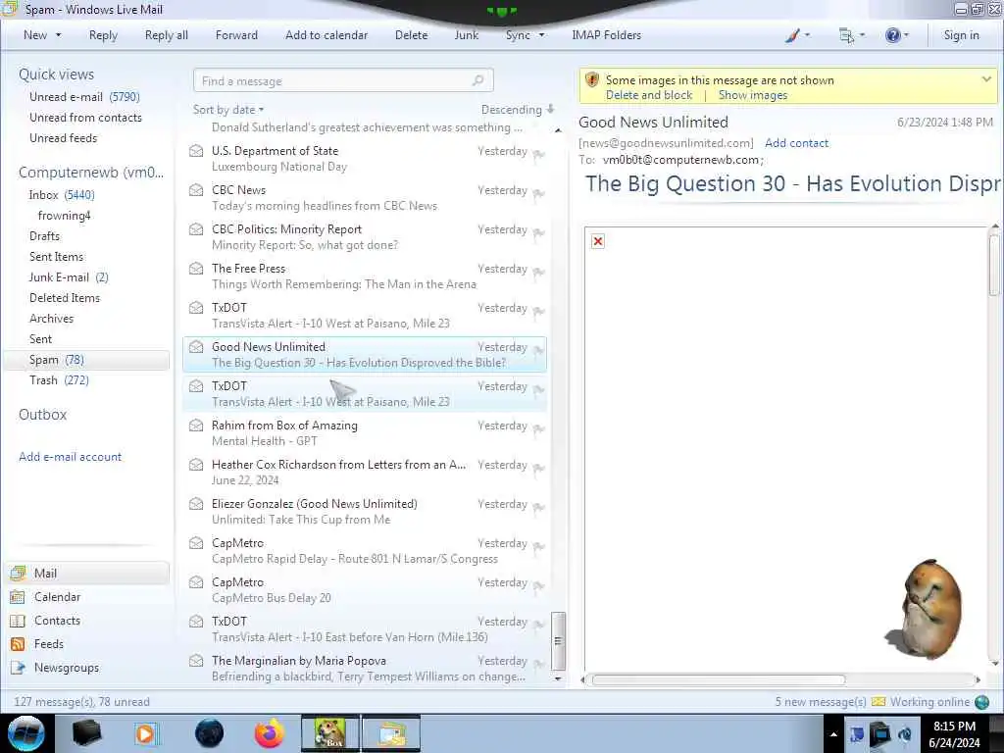
Task: Toggle flag on The Marginalian by Maria Popova message
Action: pyautogui.click(x=538, y=664)
